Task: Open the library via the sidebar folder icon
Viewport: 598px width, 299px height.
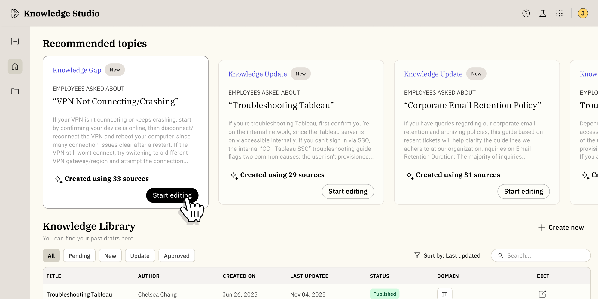Action: (14, 91)
